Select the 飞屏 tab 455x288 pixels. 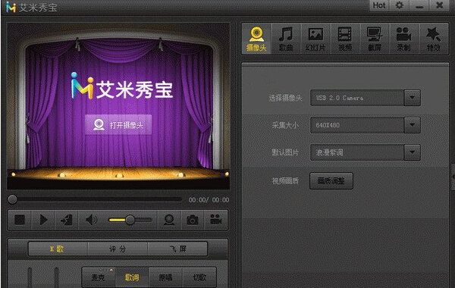[x=178, y=249]
